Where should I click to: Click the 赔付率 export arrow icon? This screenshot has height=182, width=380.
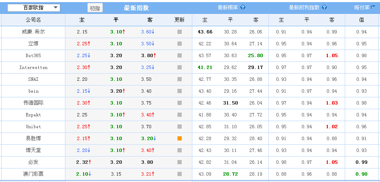(x=373, y=8)
